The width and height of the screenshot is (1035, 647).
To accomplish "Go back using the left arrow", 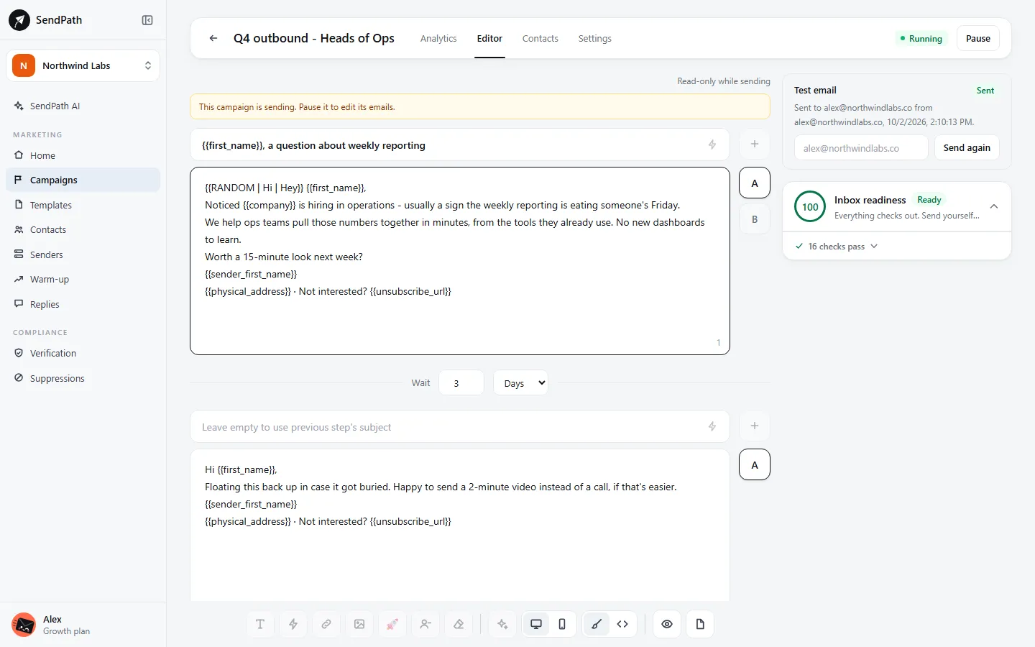I will (x=213, y=38).
